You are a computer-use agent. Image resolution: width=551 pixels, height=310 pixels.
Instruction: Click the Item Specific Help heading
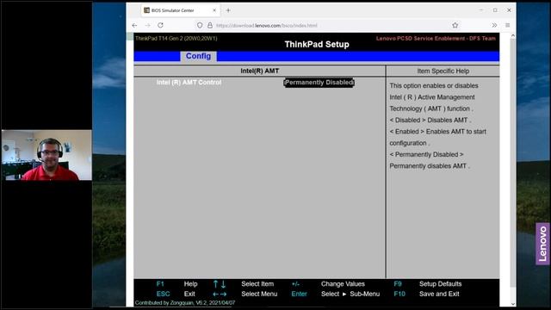coord(443,71)
